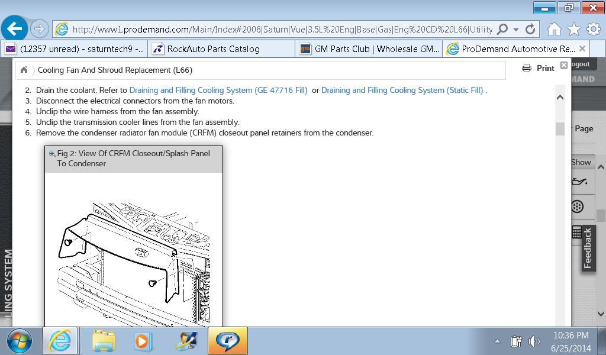Click the search magnifier in address bar
Viewport: 606px width, 355px height.
(x=502, y=29)
